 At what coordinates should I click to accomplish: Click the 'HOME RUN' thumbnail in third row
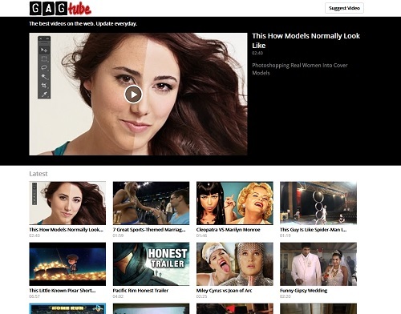point(67,308)
